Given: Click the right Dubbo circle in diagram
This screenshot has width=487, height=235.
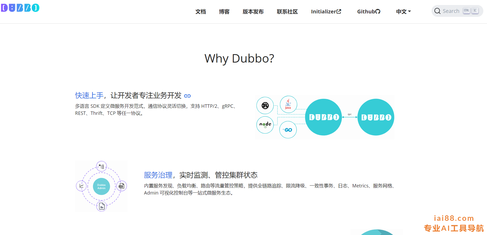Looking at the screenshot, I should point(376,117).
